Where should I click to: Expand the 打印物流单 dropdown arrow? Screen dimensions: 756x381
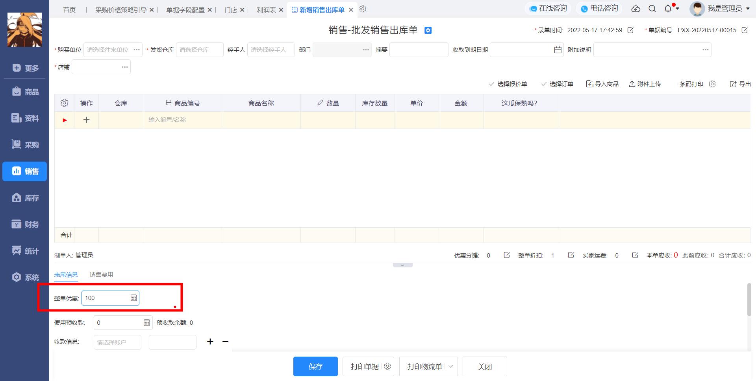pos(451,366)
